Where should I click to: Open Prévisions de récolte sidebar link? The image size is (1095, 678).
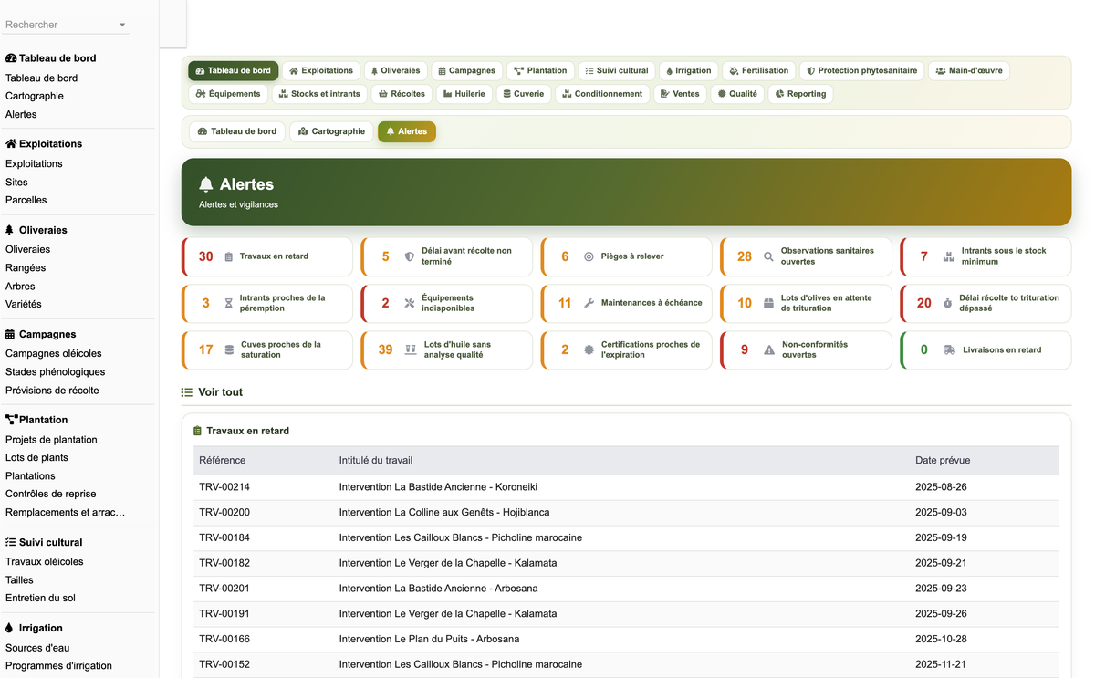pos(52,391)
